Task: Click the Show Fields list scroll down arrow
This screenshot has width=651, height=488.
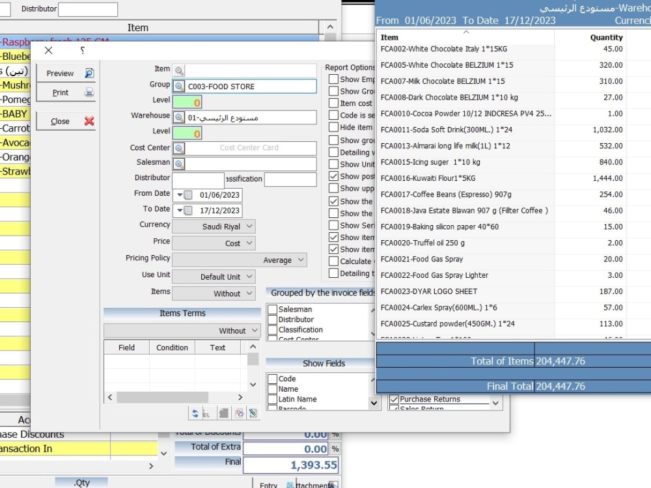Action: tap(374, 403)
